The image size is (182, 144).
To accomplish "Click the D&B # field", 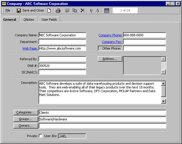I will point(62,66).
